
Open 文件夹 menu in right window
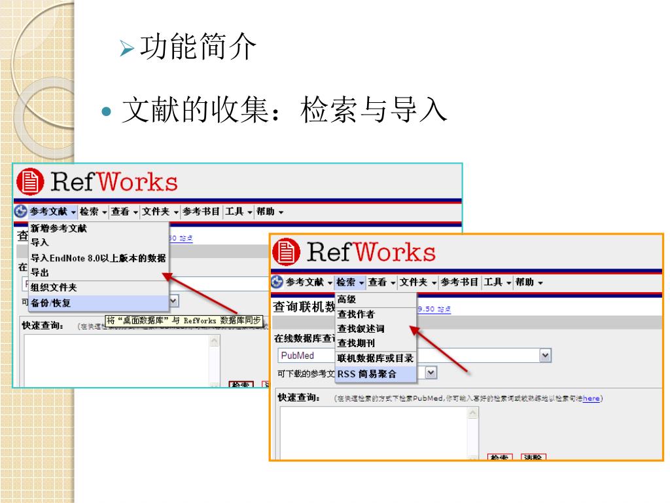417,282
